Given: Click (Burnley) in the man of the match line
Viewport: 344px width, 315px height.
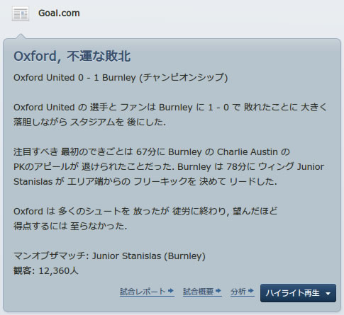Looking at the screenshot, I should 185,256.
